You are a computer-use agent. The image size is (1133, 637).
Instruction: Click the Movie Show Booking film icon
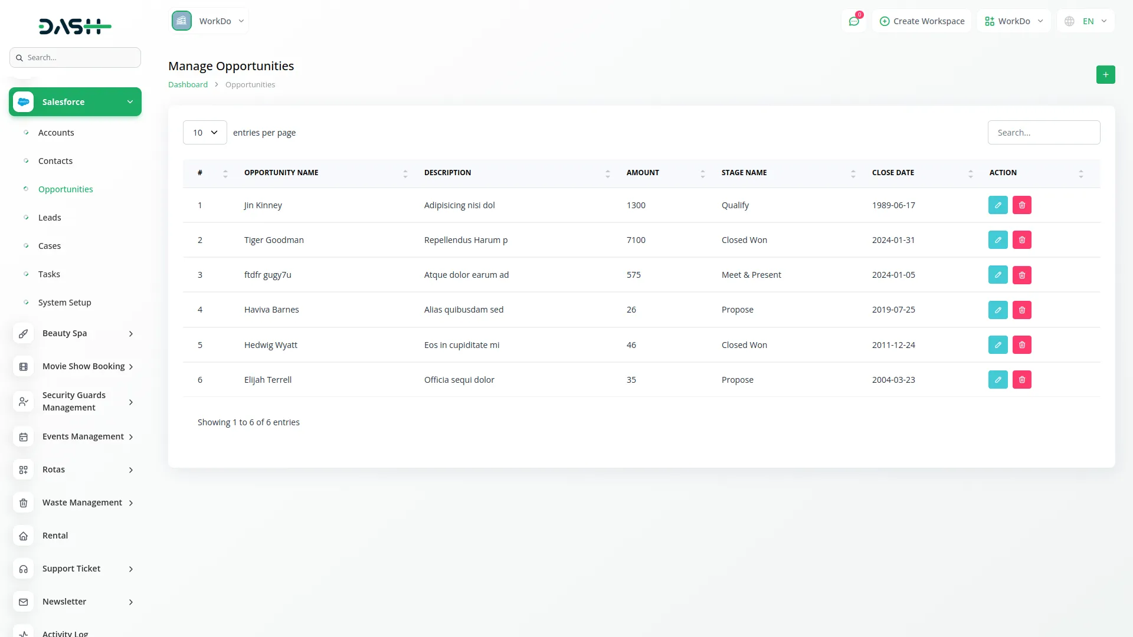click(x=23, y=366)
